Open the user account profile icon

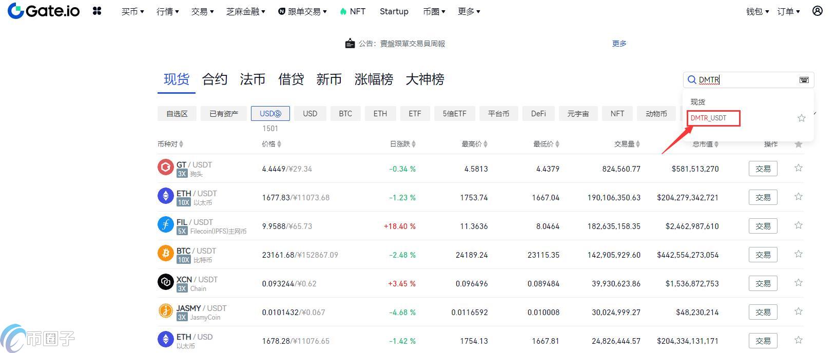click(x=818, y=11)
